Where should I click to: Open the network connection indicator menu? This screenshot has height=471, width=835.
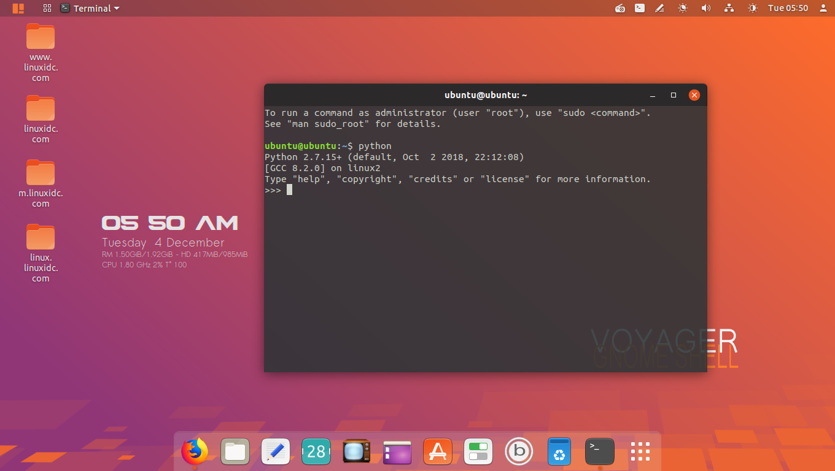[729, 9]
